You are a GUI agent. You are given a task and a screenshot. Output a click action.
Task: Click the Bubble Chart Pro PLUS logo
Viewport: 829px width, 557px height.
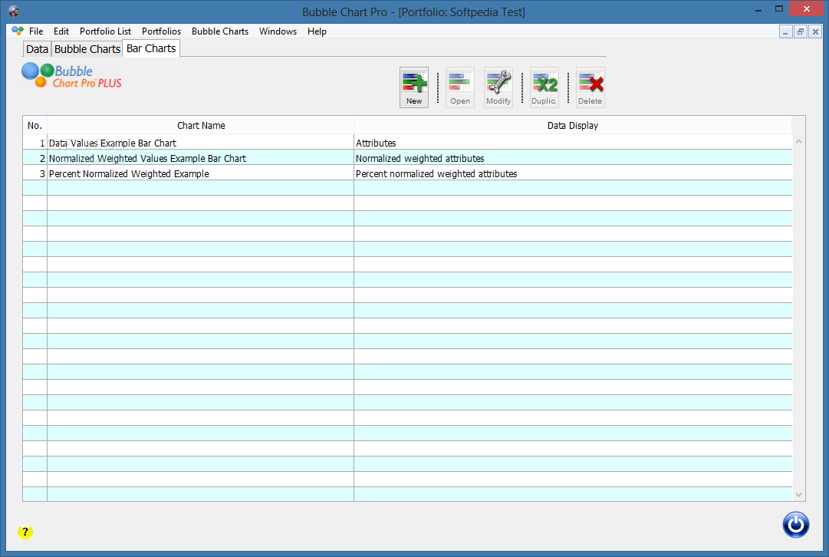(x=72, y=76)
